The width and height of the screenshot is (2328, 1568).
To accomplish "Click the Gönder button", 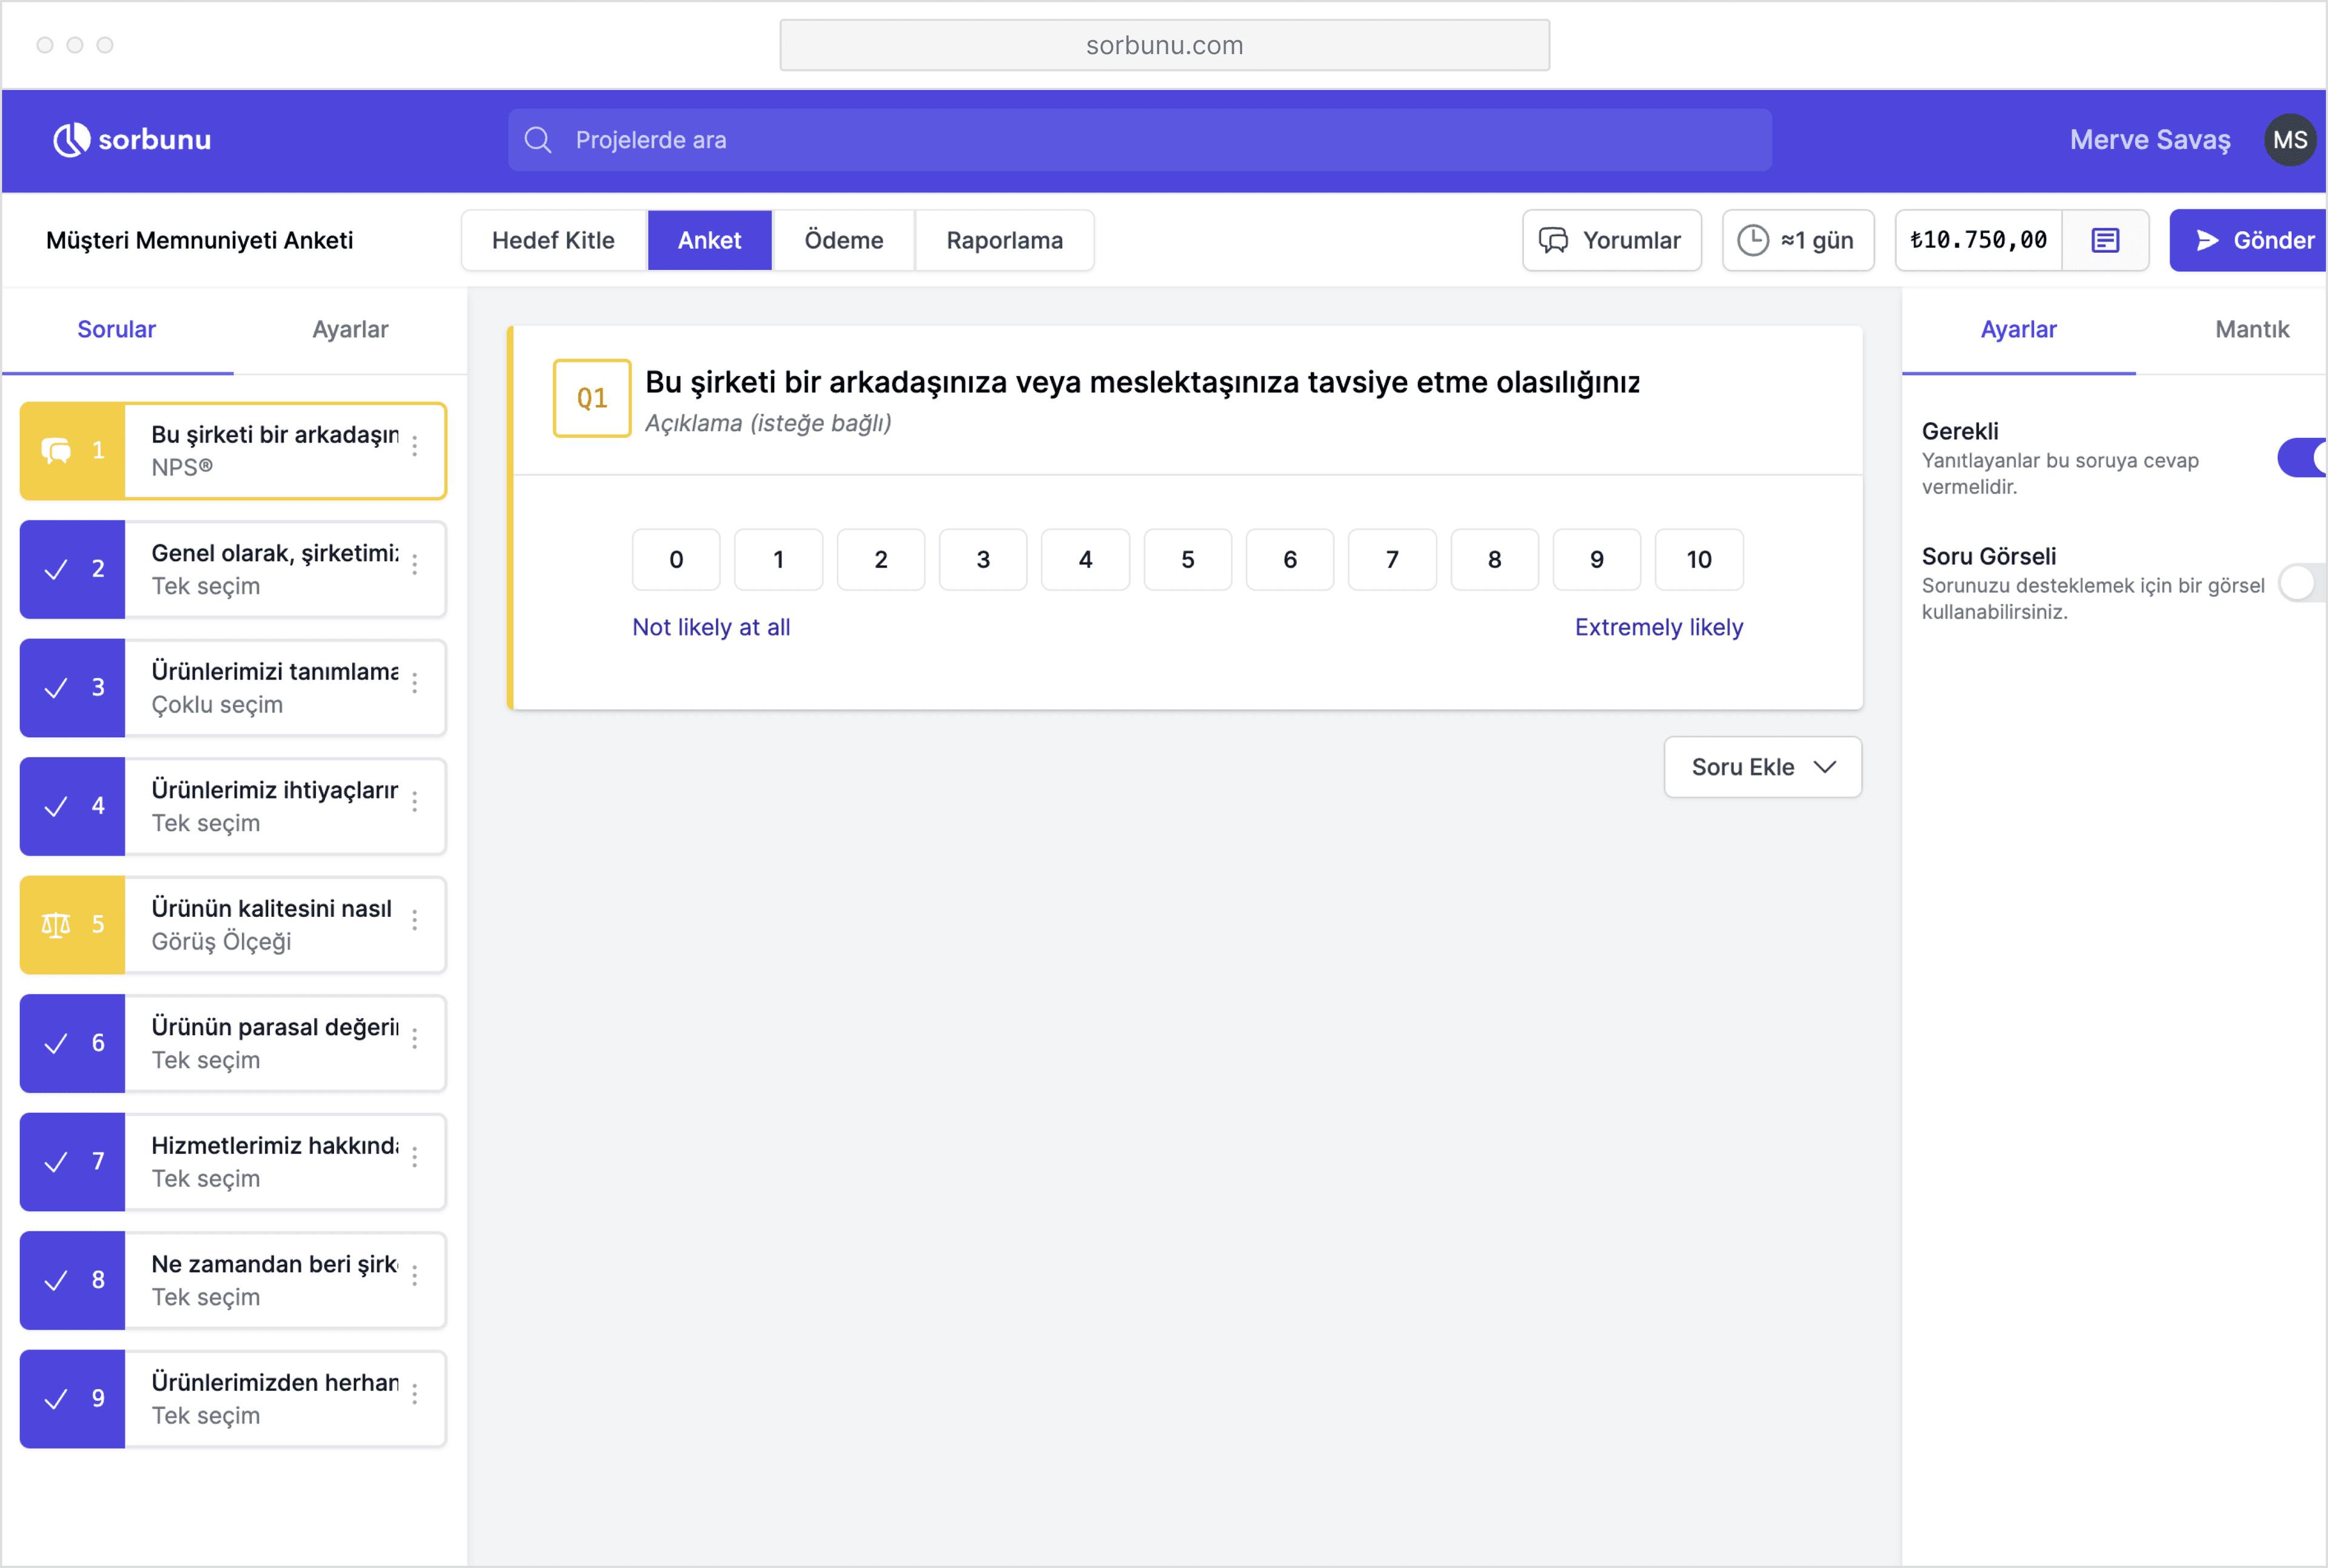I will point(2253,240).
